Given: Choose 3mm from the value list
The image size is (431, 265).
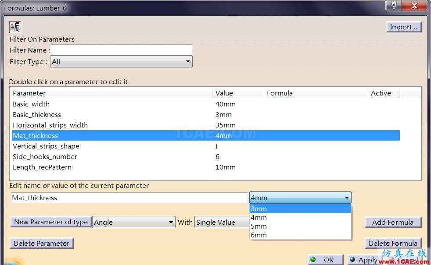Looking at the screenshot, I should click(300, 208).
